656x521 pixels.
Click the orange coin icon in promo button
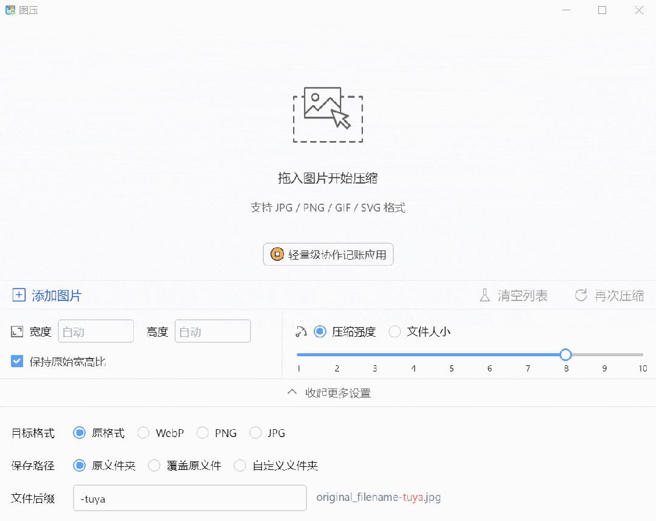coord(277,254)
